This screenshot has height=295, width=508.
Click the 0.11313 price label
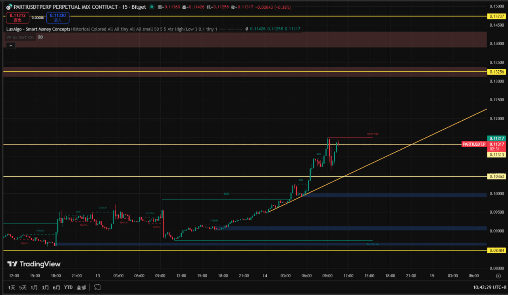tap(497, 154)
